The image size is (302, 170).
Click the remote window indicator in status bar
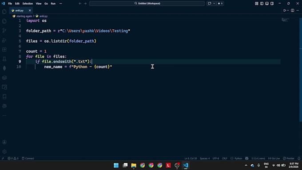pos(3,158)
